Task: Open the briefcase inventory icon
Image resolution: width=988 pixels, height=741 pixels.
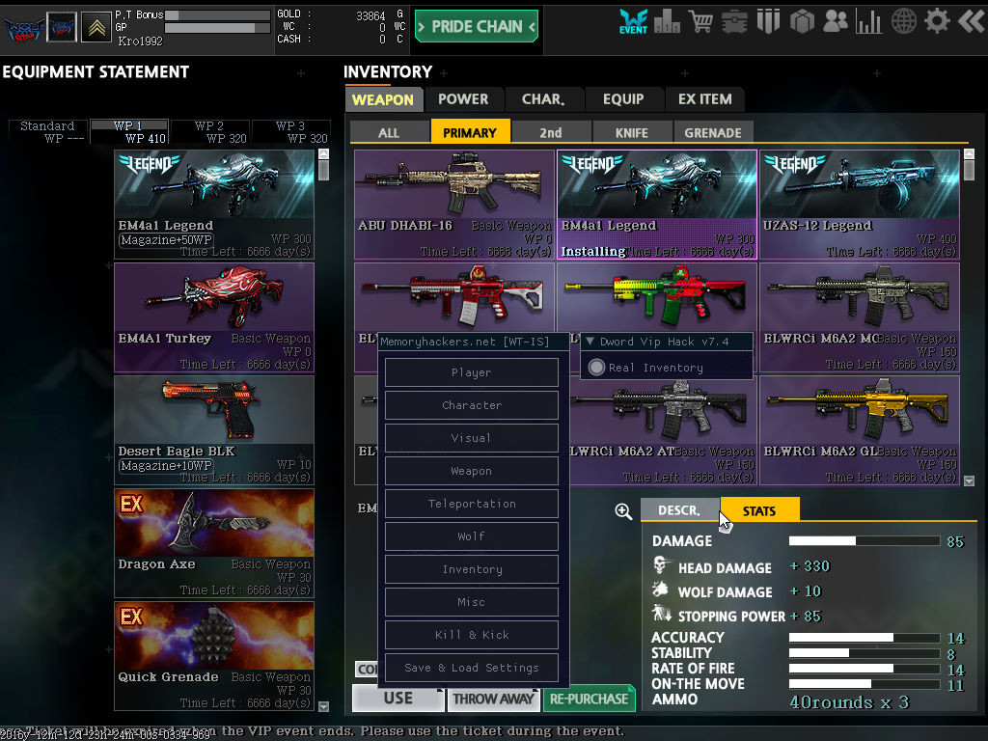Action: pyautogui.click(x=734, y=22)
